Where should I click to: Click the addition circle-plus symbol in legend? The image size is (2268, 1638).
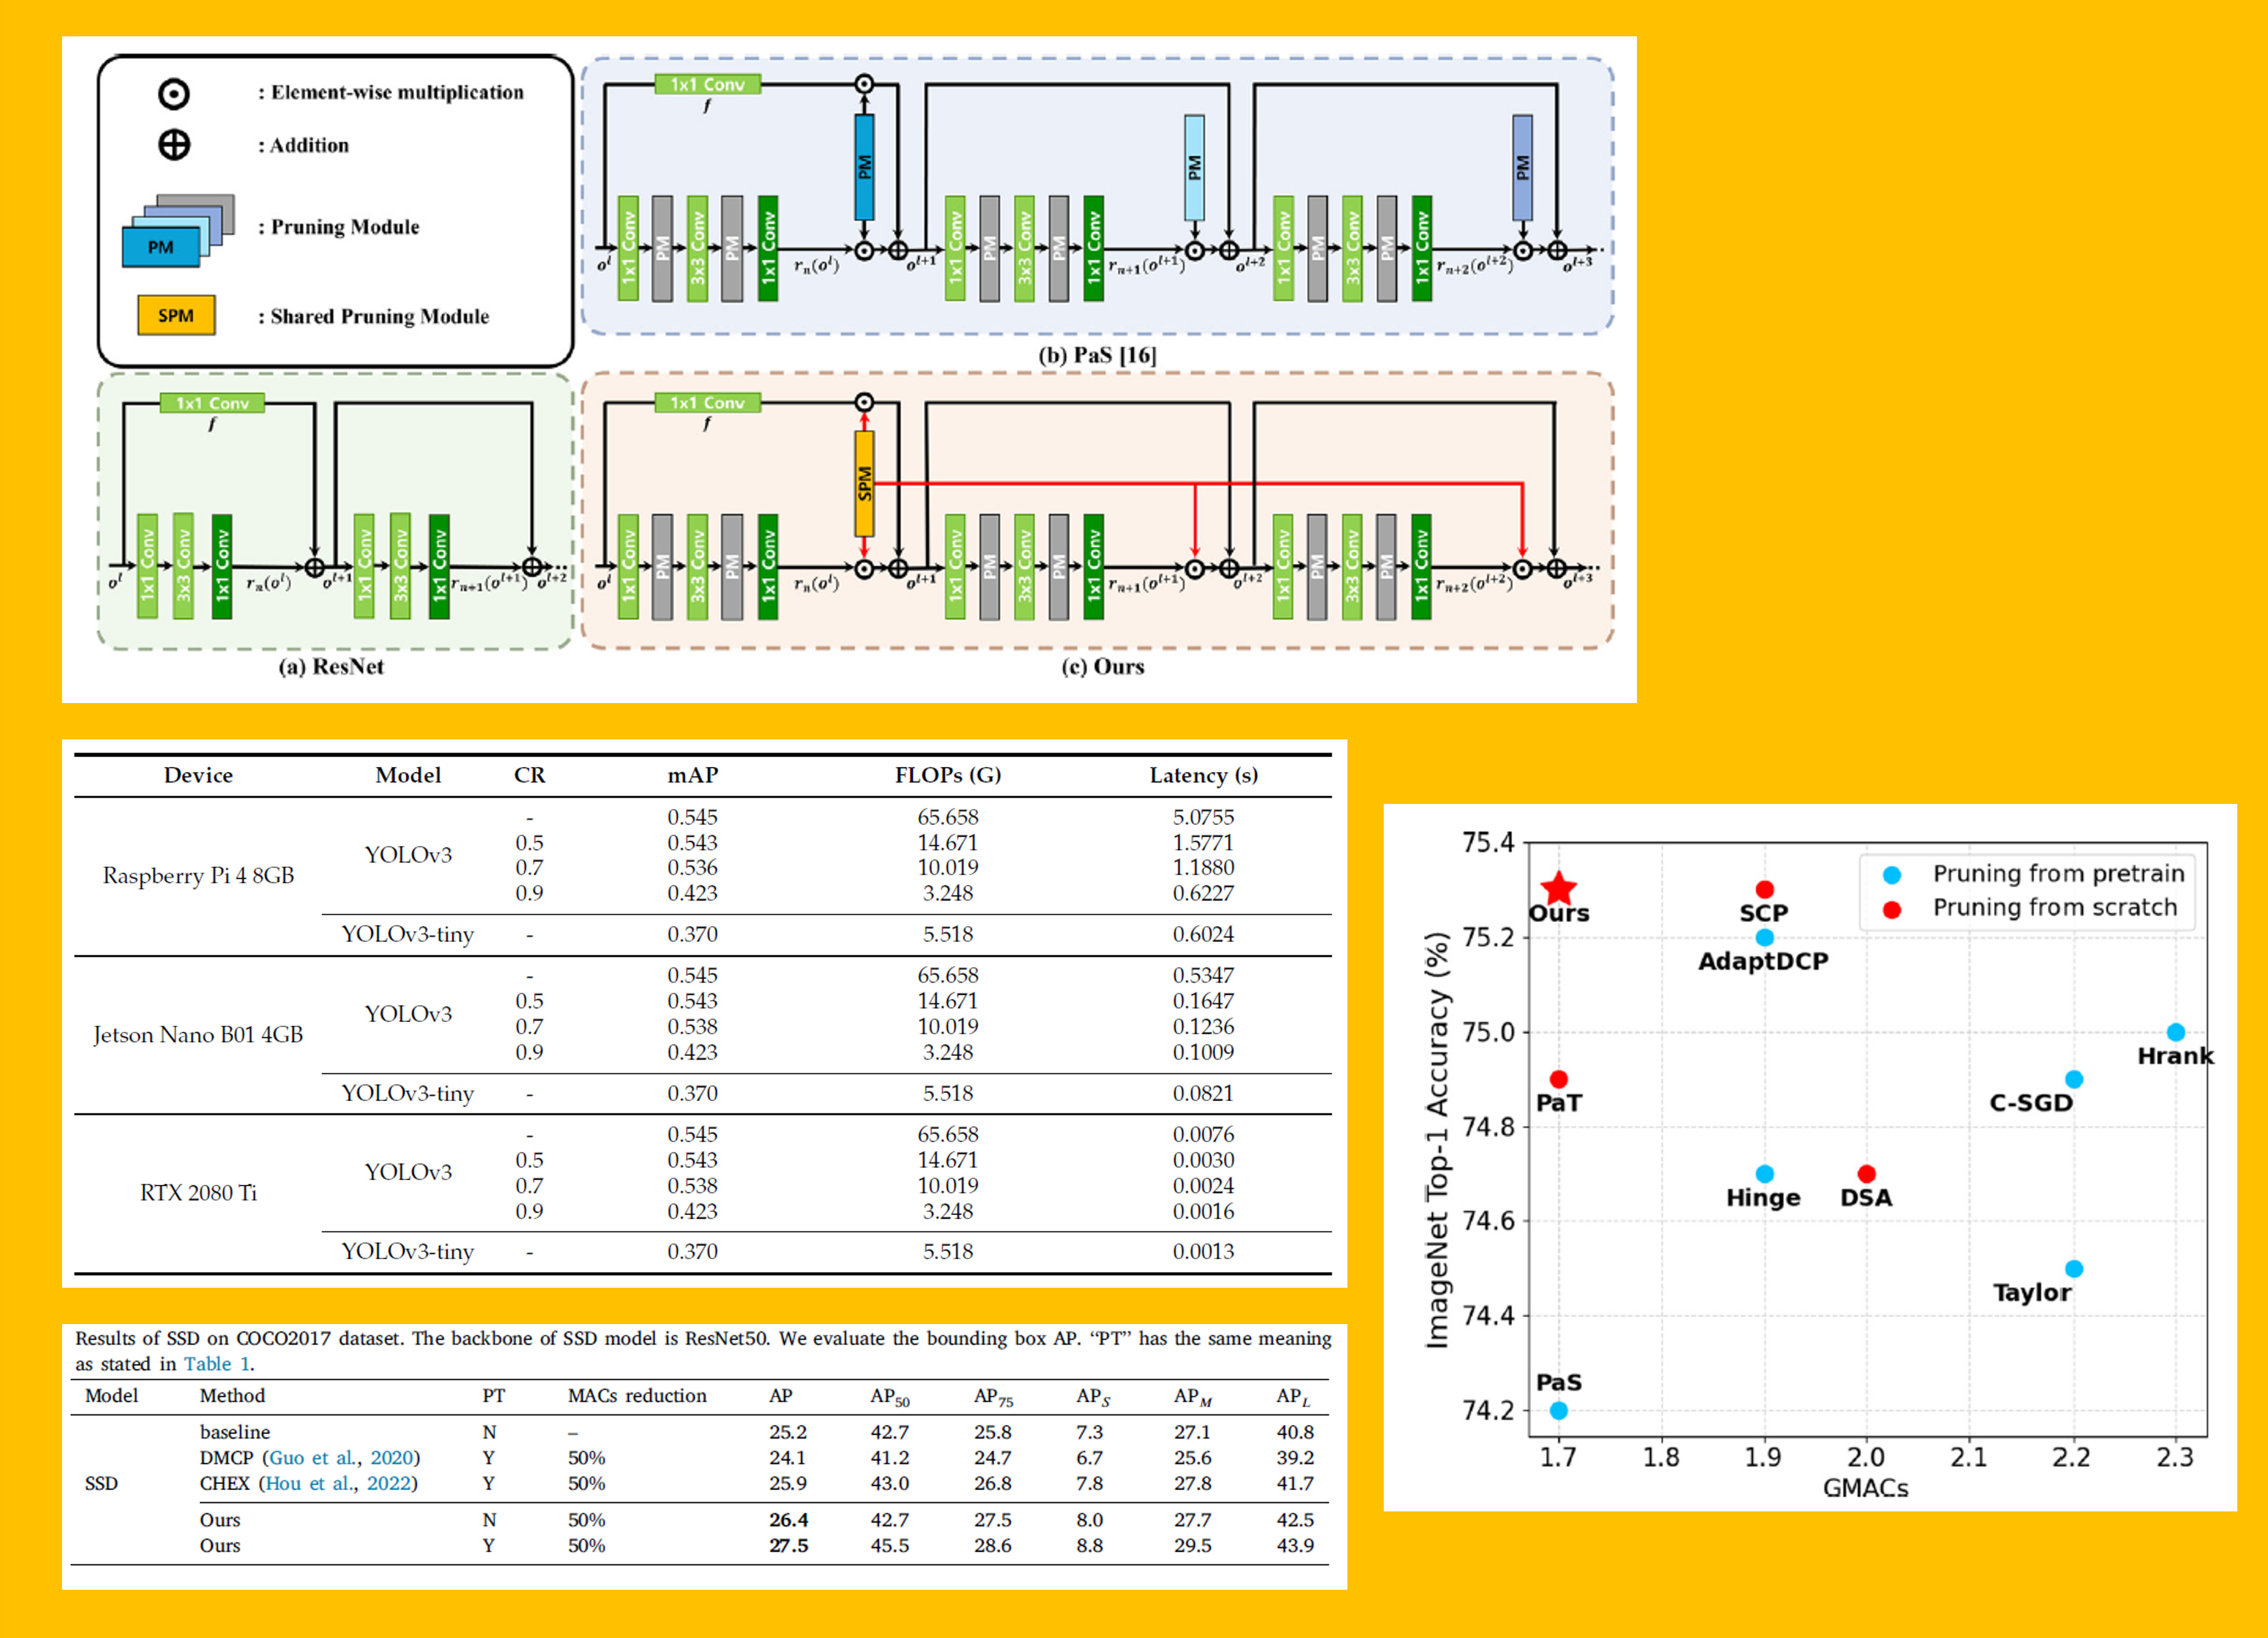[x=174, y=145]
